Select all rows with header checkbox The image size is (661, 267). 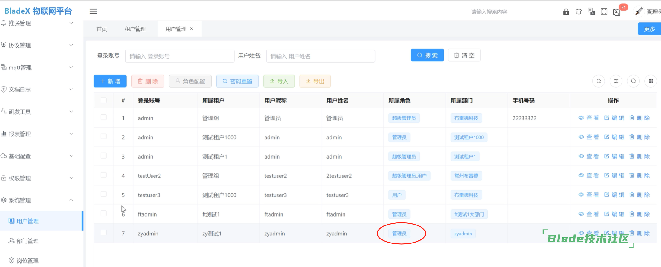(x=103, y=100)
